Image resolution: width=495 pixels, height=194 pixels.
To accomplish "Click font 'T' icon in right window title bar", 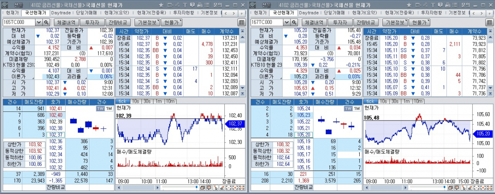I will [x=432, y=5].
